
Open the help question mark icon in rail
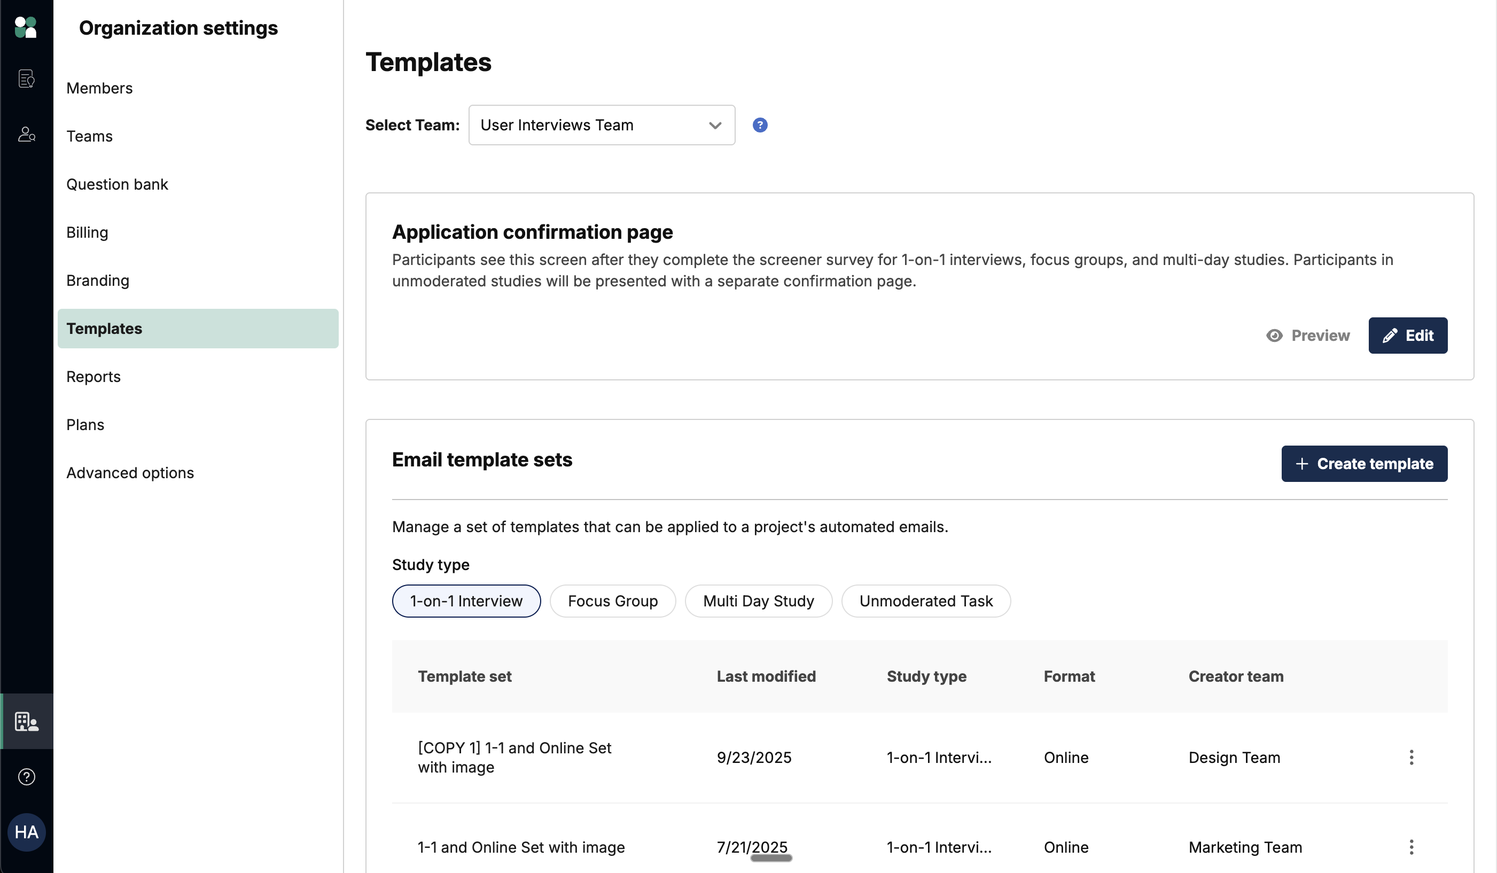point(26,776)
